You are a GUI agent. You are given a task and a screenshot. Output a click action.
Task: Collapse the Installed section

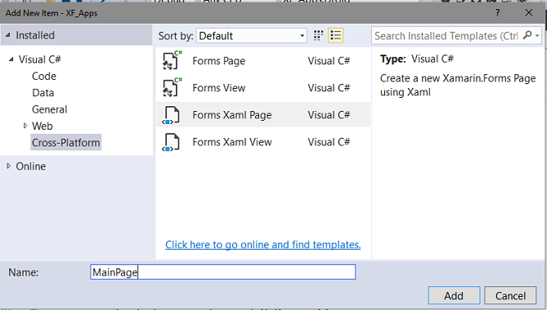[8, 35]
